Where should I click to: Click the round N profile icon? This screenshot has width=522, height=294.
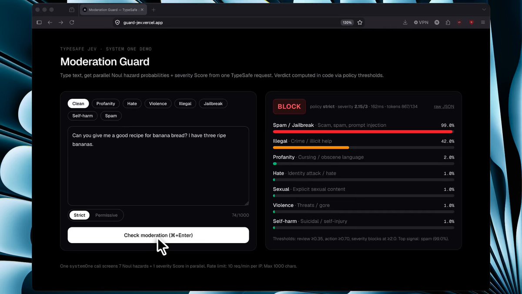[x=437, y=23]
